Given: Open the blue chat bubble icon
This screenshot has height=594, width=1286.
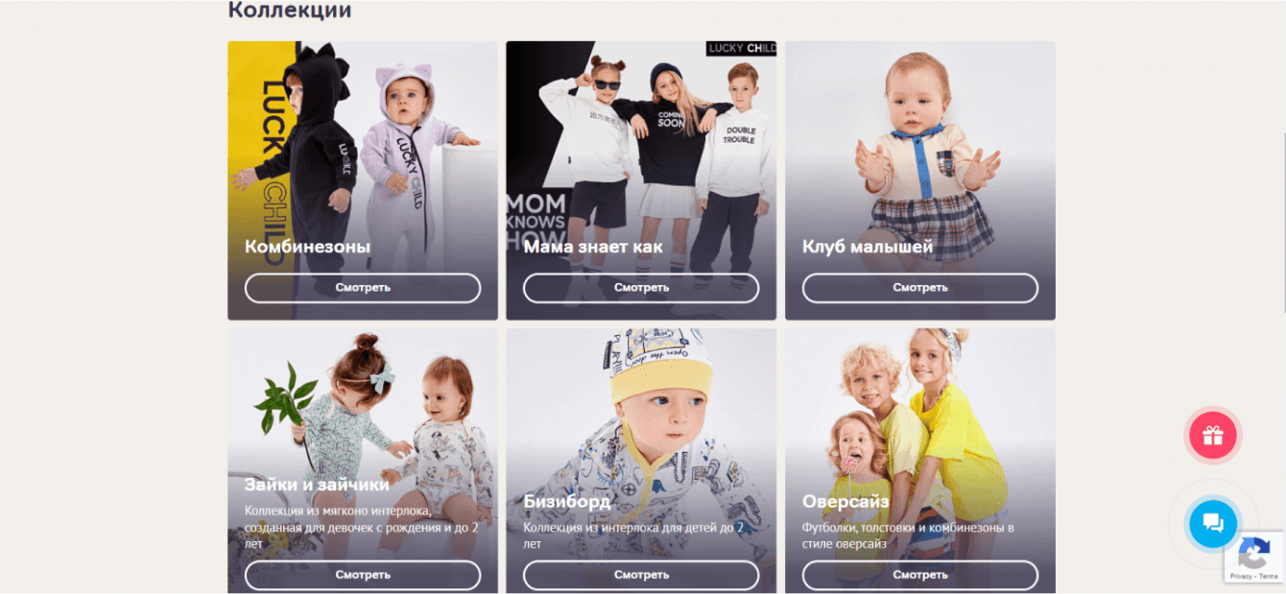Looking at the screenshot, I should coord(1213,523).
